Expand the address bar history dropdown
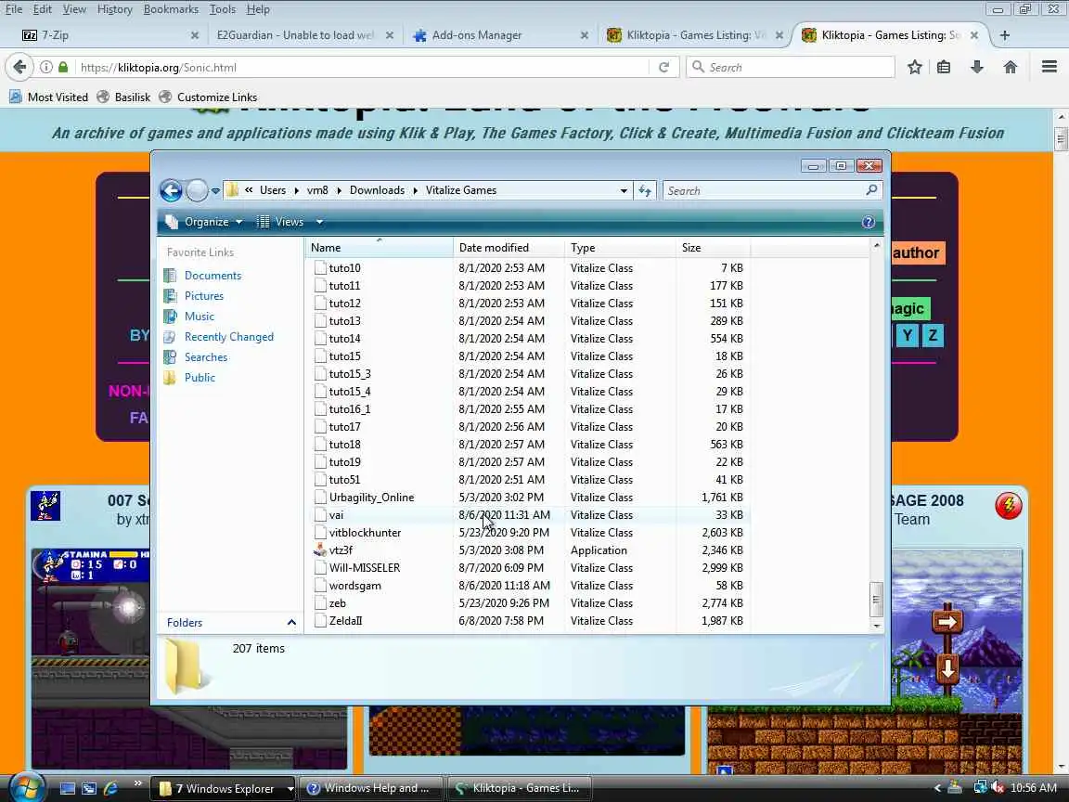The height and width of the screenshot is (802, 1069). tap(624, 191)
